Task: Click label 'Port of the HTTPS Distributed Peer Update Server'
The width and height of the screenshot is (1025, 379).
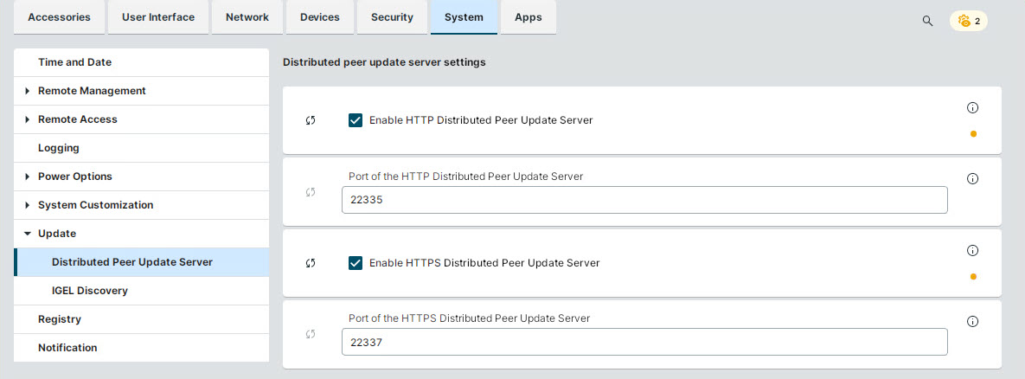Action: [x=470, y=318]
